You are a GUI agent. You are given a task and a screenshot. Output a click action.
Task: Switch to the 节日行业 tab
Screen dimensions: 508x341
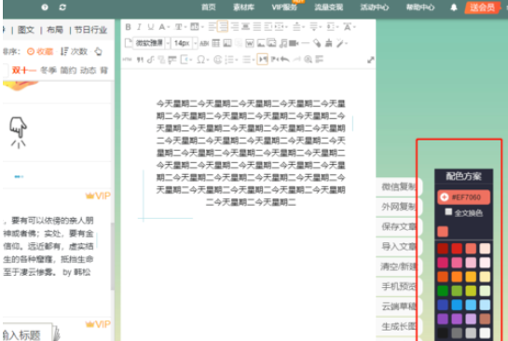point(90,30)
